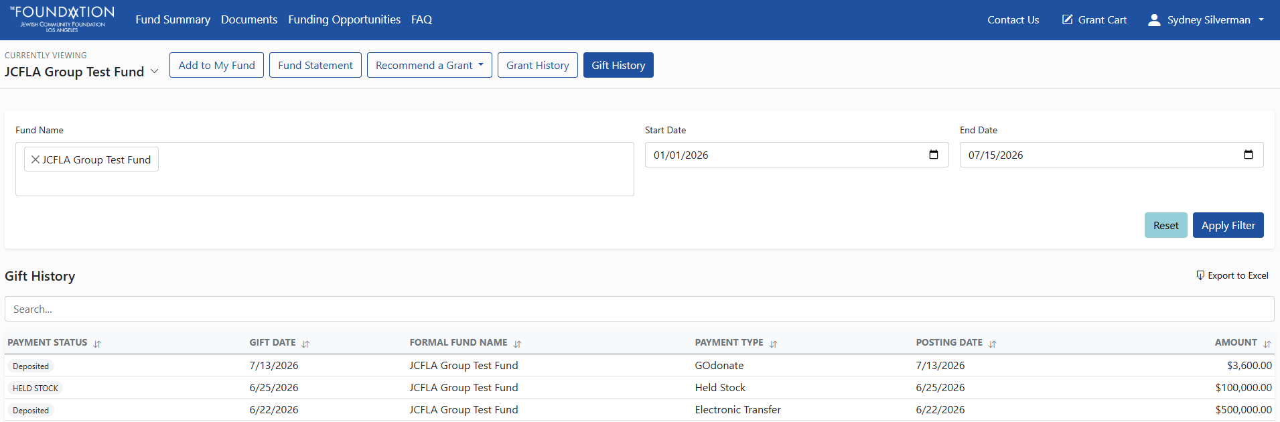Click posting date 6/25/2026 cell
This screenshot has height=422, width=1280.
(940, 387)
